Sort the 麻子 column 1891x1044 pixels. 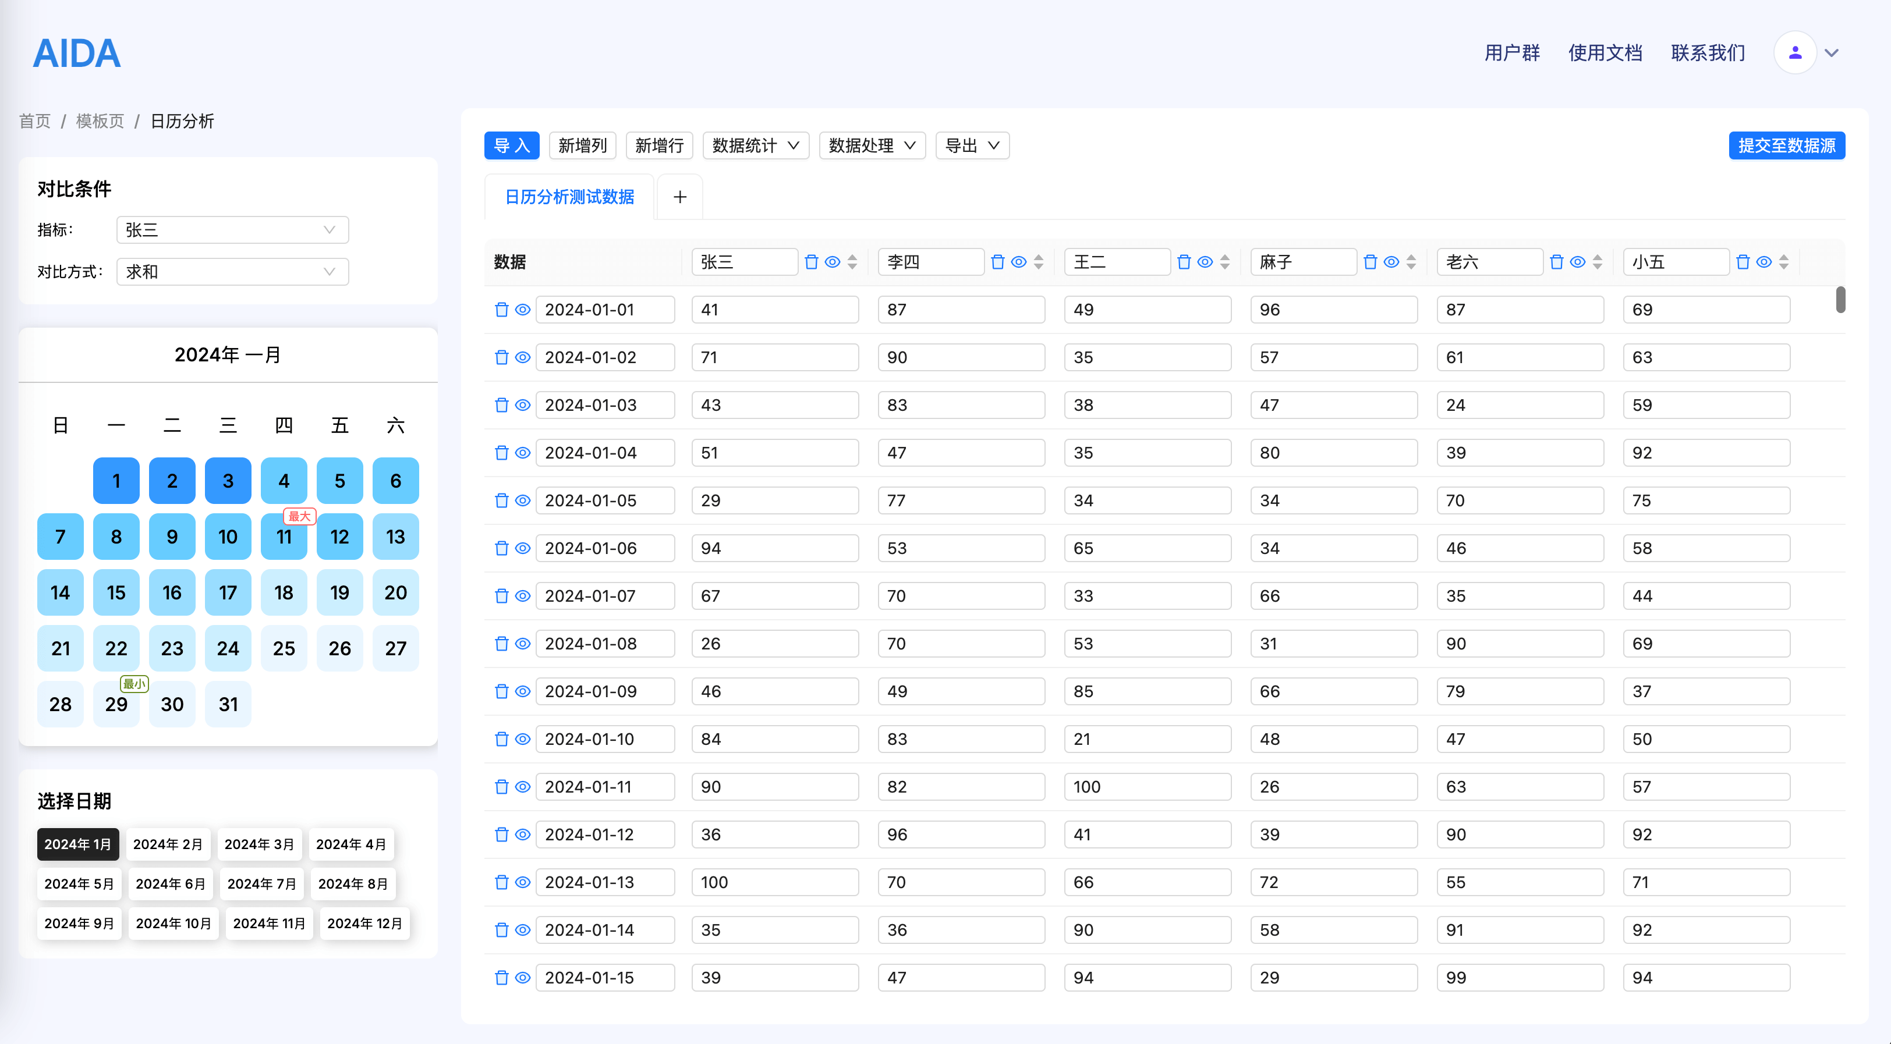click(1412, 262)
